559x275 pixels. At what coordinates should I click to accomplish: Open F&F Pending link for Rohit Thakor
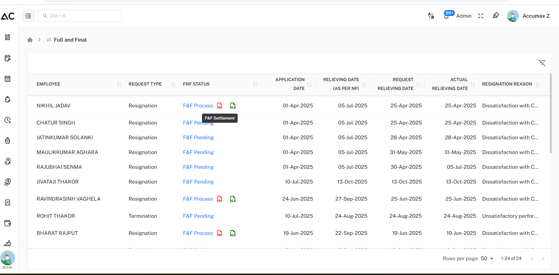pos(198,216)
